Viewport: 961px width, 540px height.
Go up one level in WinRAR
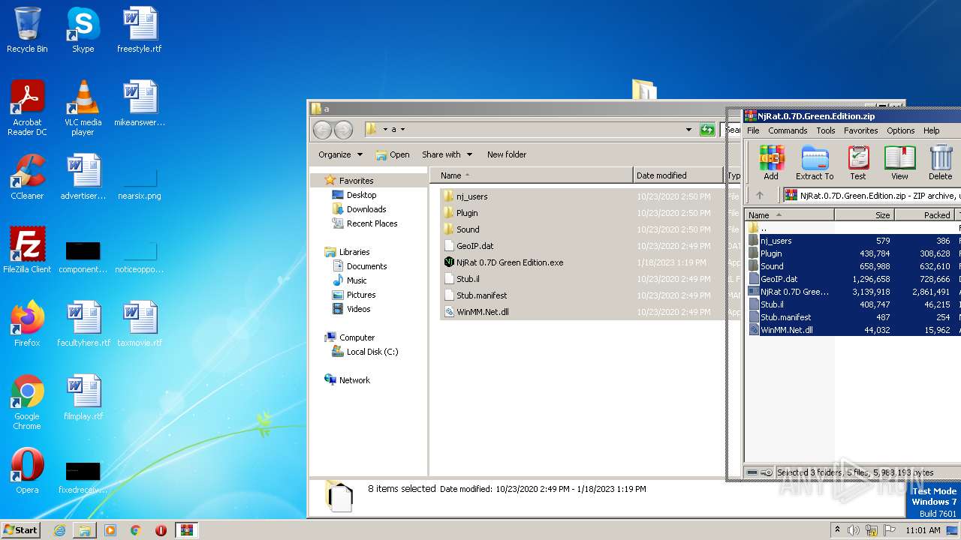pos(760,195)
